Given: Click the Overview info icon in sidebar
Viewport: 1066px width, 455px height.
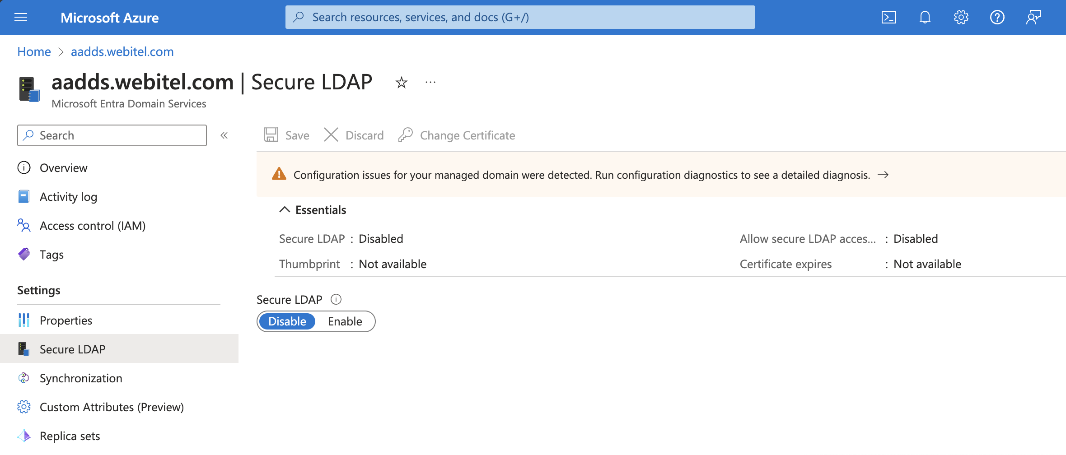Looking at the screenshot, I should coord(24,167).
